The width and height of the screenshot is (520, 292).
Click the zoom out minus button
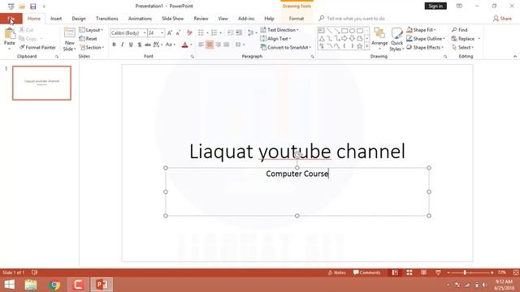[448, 273]
